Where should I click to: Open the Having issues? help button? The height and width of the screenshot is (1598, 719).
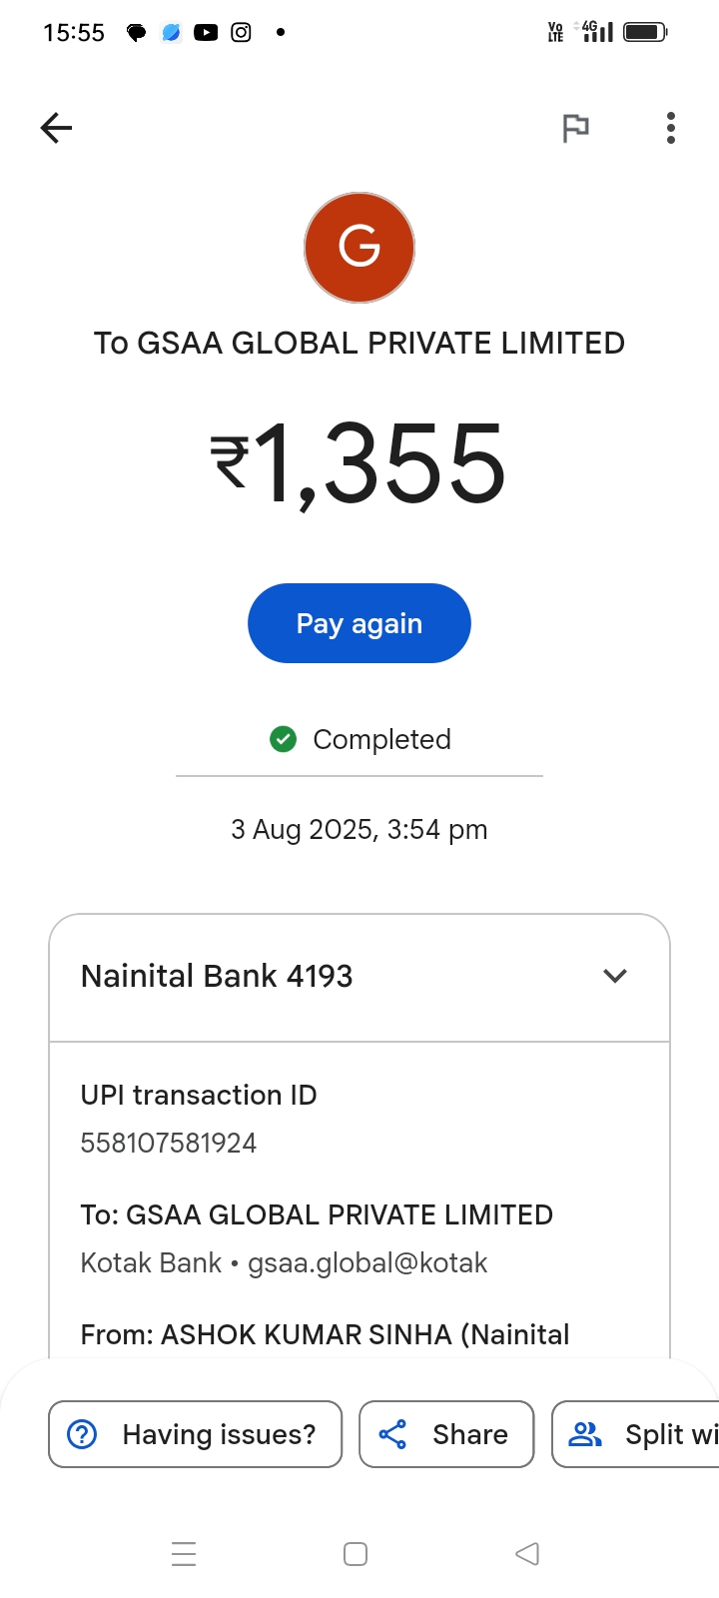[x=196, y=1434]
